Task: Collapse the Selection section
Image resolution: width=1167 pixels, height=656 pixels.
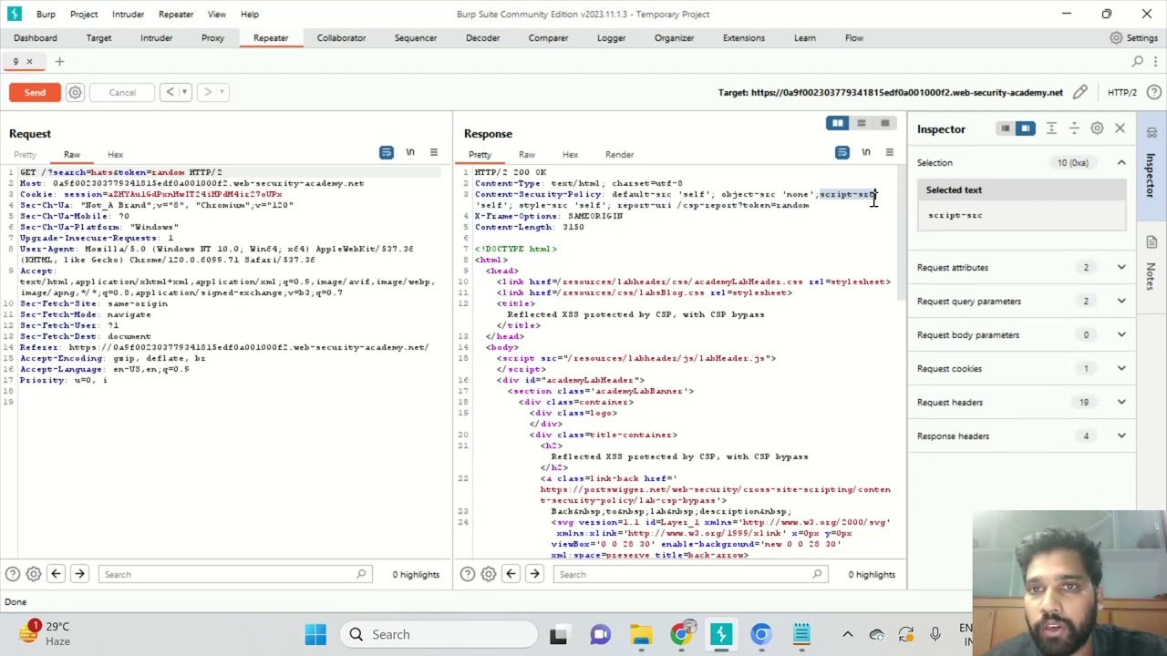Action: 1121,162
